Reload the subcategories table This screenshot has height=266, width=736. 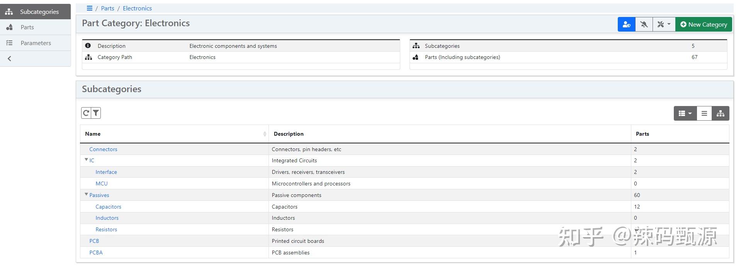(86, 113)
